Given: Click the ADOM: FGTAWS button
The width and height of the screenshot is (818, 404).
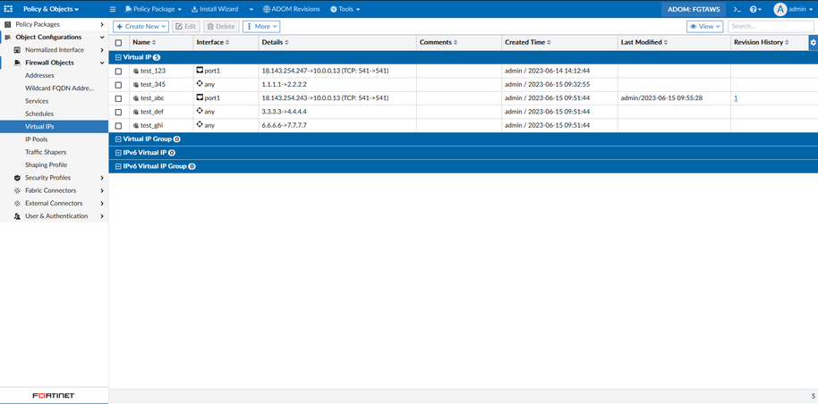Looking at the screenshot, I should (694, 9).
